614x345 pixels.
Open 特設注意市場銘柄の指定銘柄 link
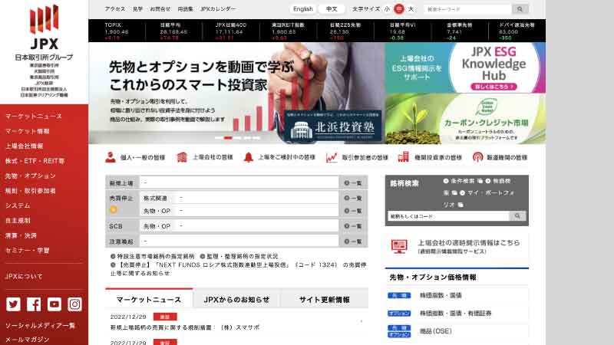[x=156, y=257]
